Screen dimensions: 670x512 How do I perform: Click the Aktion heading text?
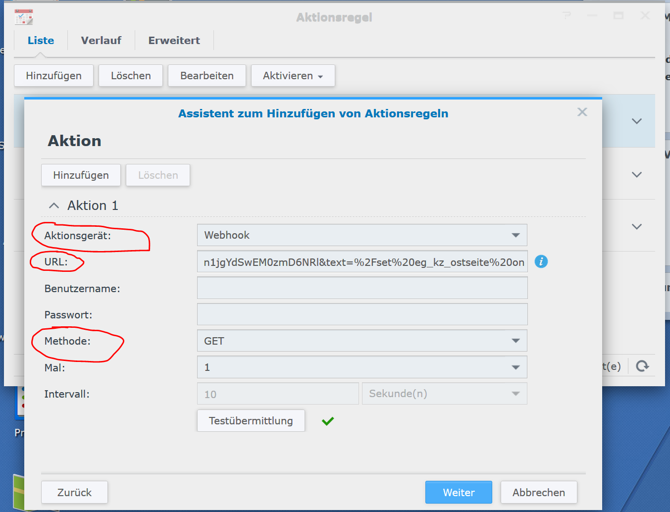[75, 141]
